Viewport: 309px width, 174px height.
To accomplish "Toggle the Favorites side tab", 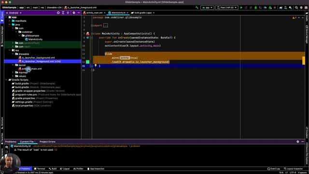I will click(x=2, y=139).
